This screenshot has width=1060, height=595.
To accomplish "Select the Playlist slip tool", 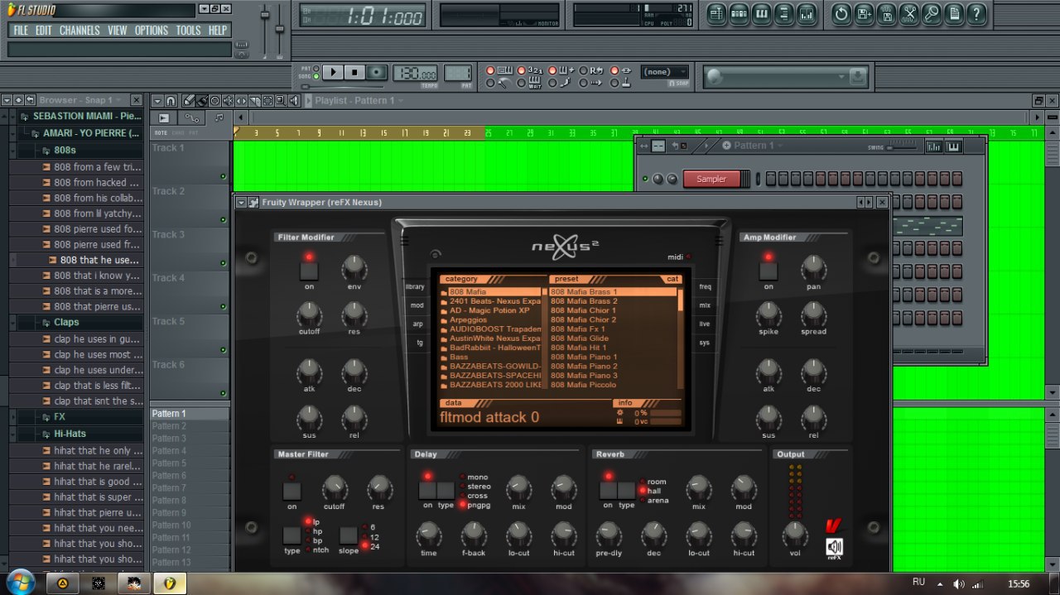I will 241,100.
